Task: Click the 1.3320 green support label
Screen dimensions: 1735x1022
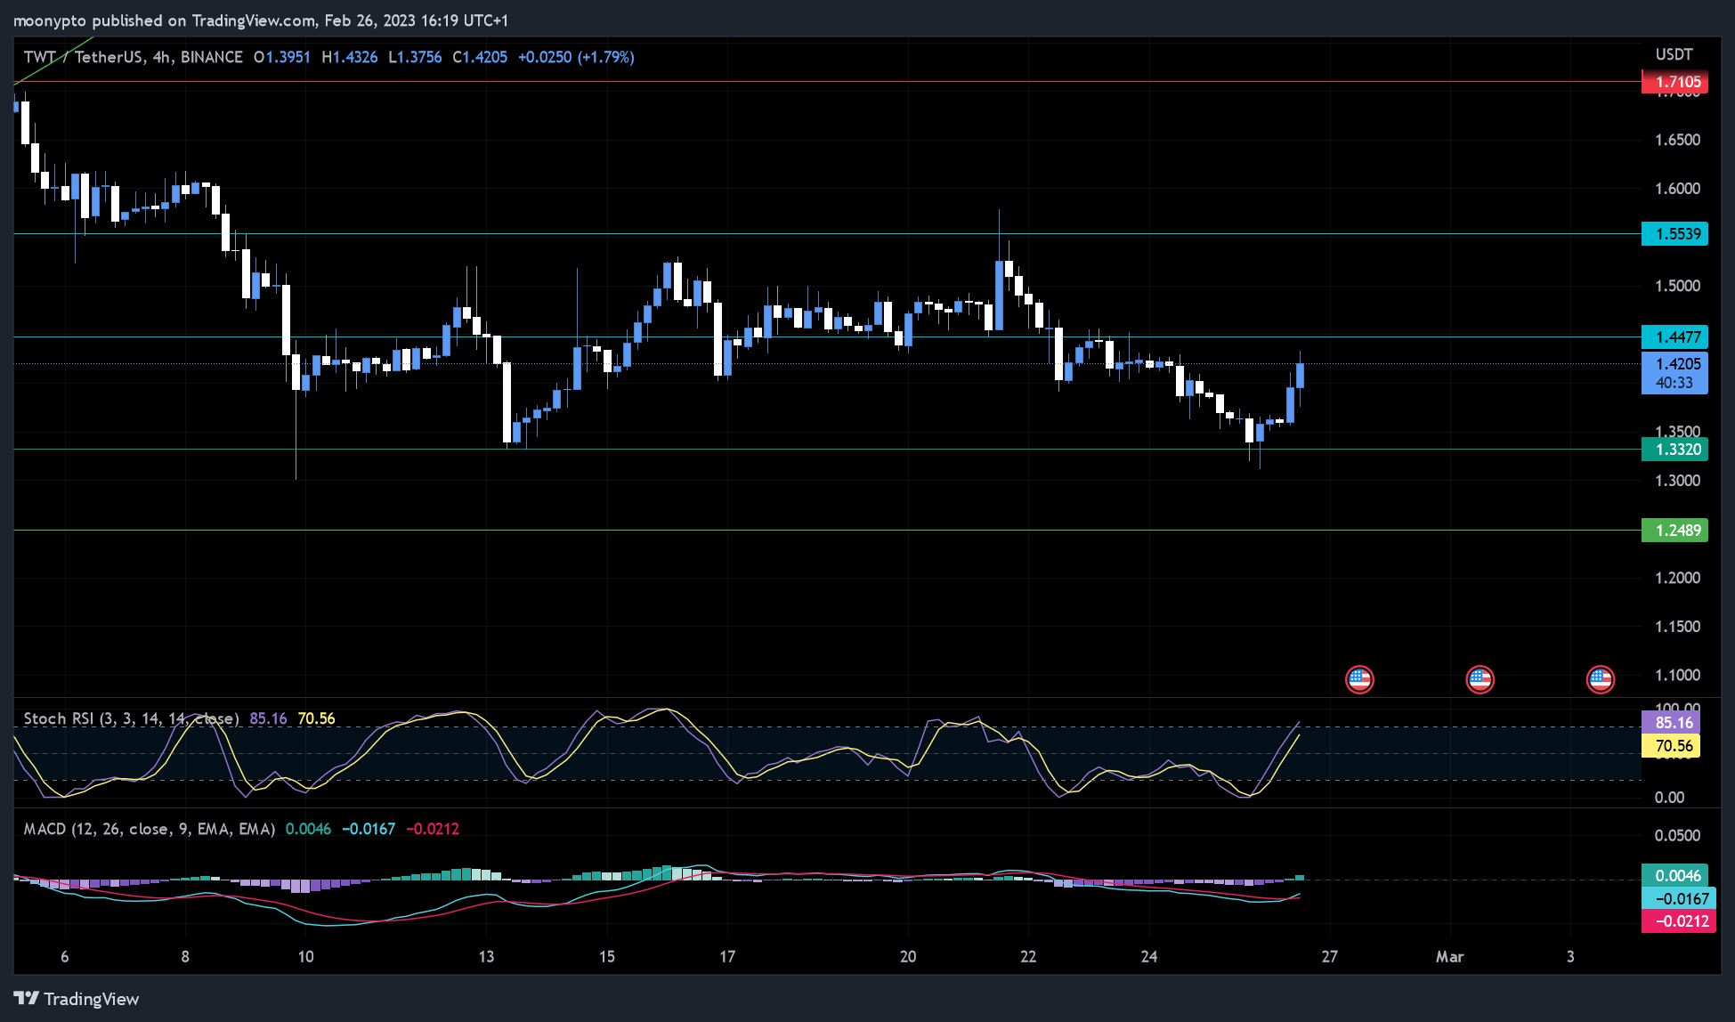Action: pos(1674,450)
